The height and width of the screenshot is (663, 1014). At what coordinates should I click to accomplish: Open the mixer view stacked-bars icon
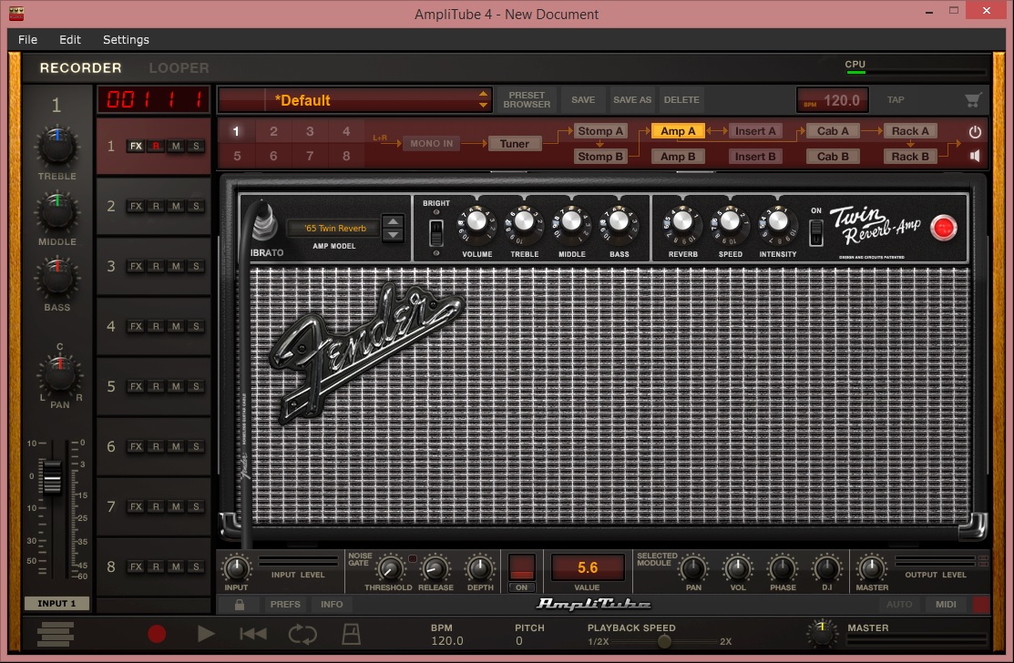pyautogui.click(x=55, y=634)
